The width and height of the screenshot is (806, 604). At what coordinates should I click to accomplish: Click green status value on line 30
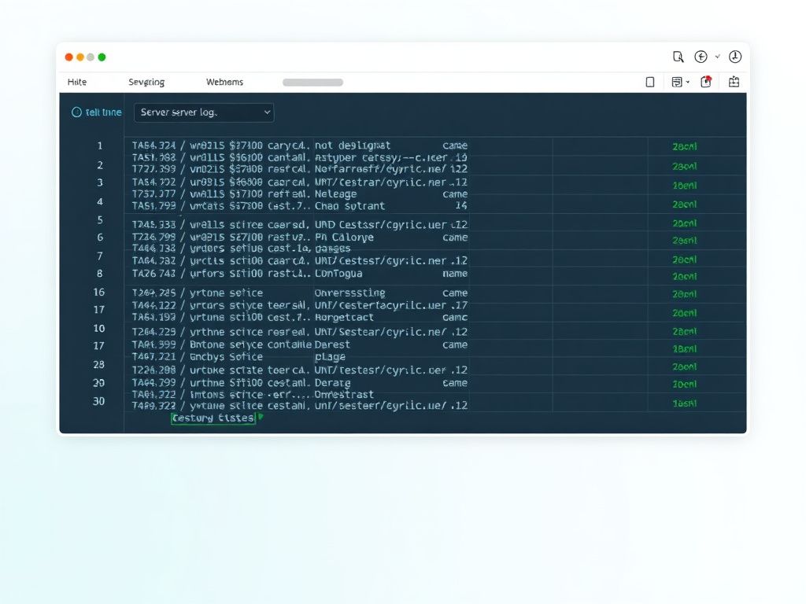coord(685,403)
